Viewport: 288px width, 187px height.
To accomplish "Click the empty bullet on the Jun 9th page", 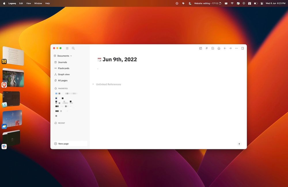I will [x=98, y=69].
